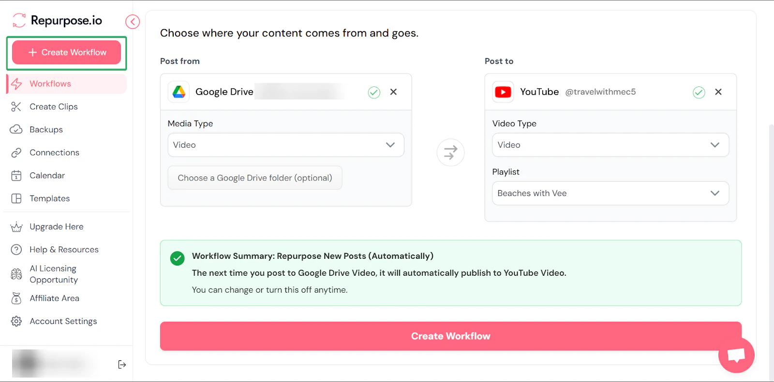Image resolution: width=774 pixels, height=382 pixels.
Task: Remove the Google Drive source with the X
Action: tap(393, 92)
